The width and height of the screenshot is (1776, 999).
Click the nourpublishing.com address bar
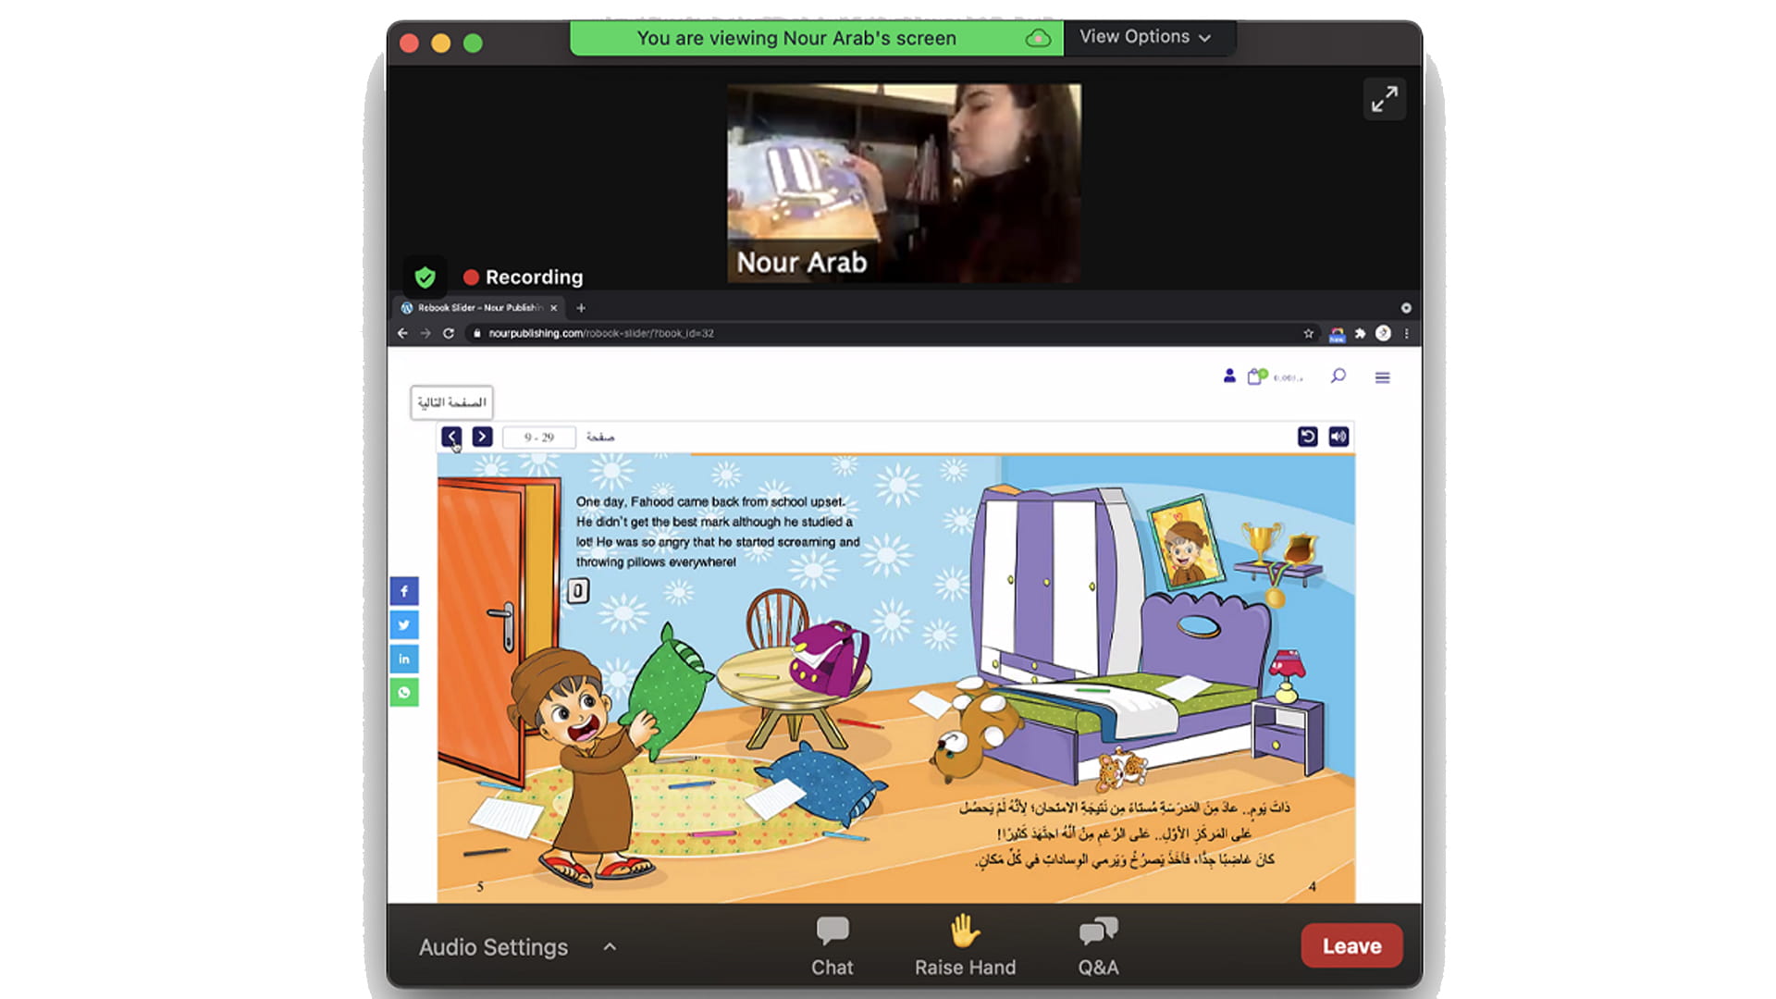click(x=888, y=333)
